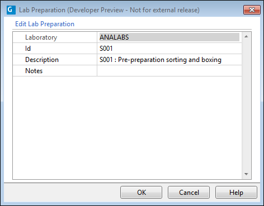Select the Notes row label

coord(34,71)
